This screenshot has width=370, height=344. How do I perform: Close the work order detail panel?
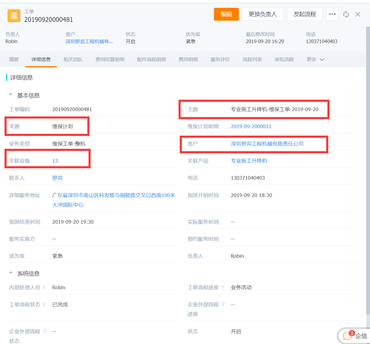click(358, 14)
